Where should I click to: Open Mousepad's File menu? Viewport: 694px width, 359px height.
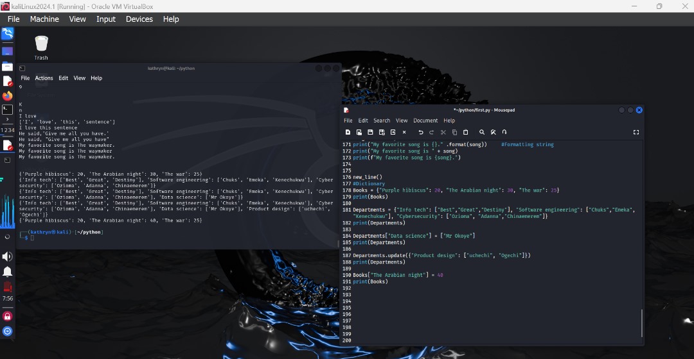click(348, 121)
